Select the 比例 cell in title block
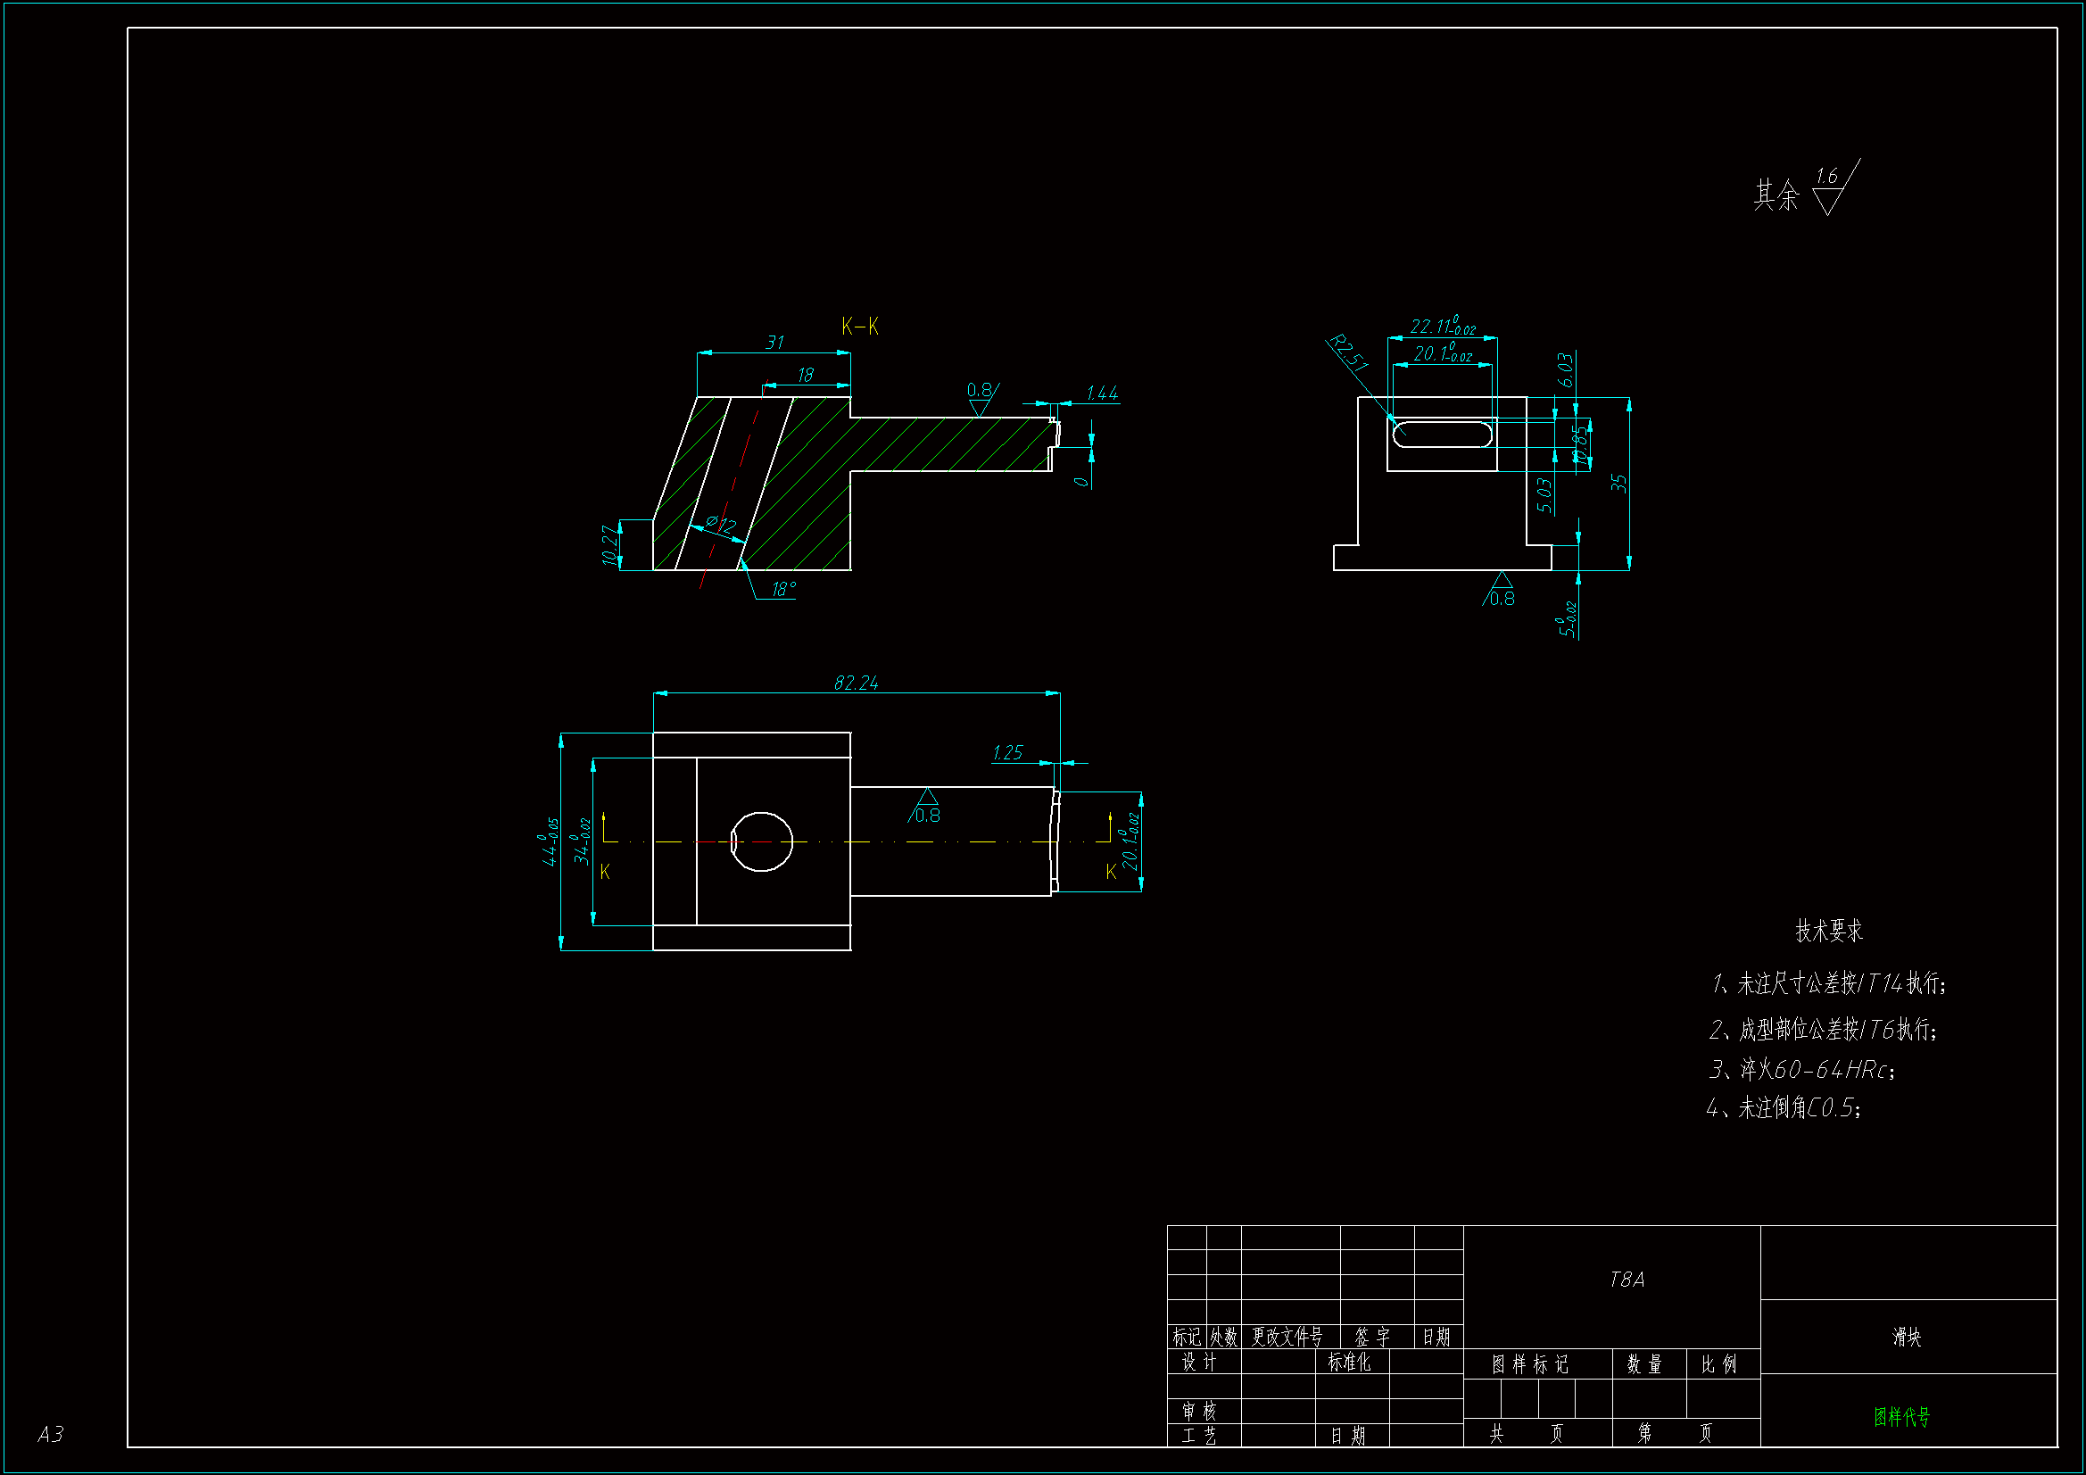This screenshot has width=2086, height=1475. point(1718,1364)
